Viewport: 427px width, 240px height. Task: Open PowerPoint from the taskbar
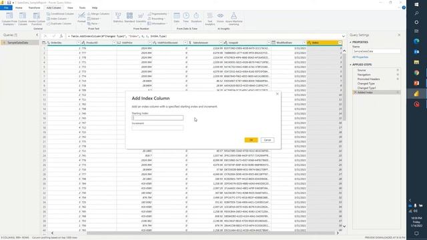tap(416, 83)
